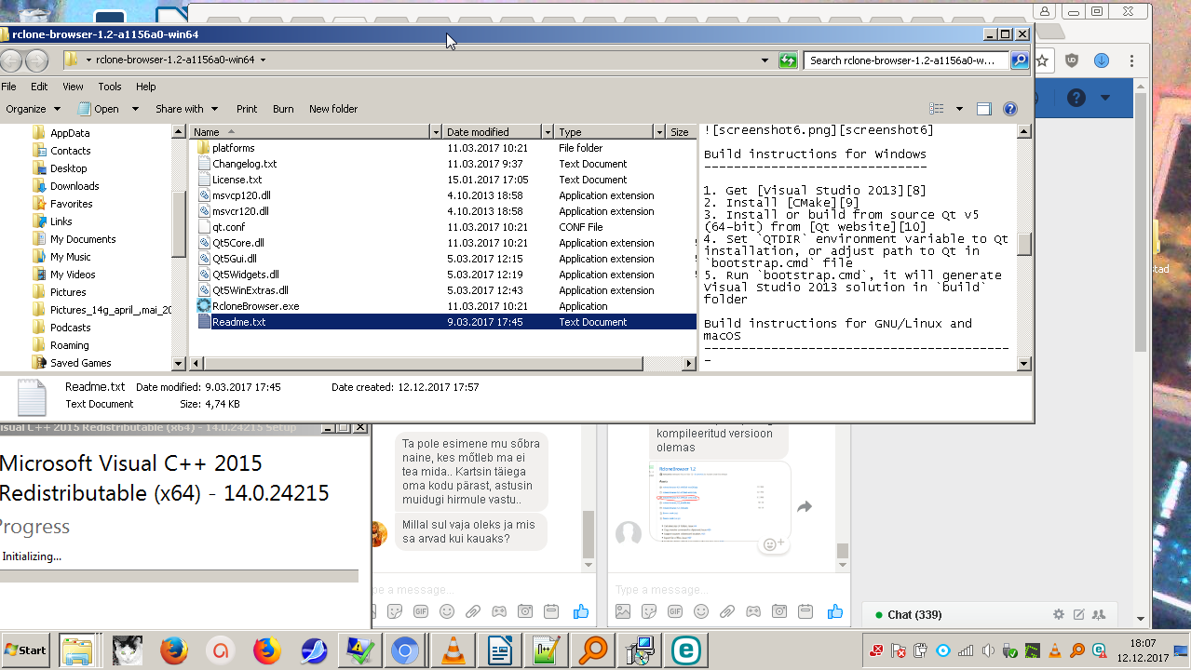Attach a file in the right chat
This screenshot has width=1191, height=670.
[x=726, y=611]
